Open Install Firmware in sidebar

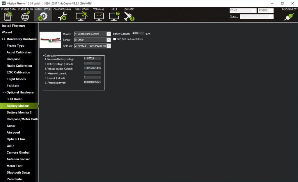pos(13,26)
